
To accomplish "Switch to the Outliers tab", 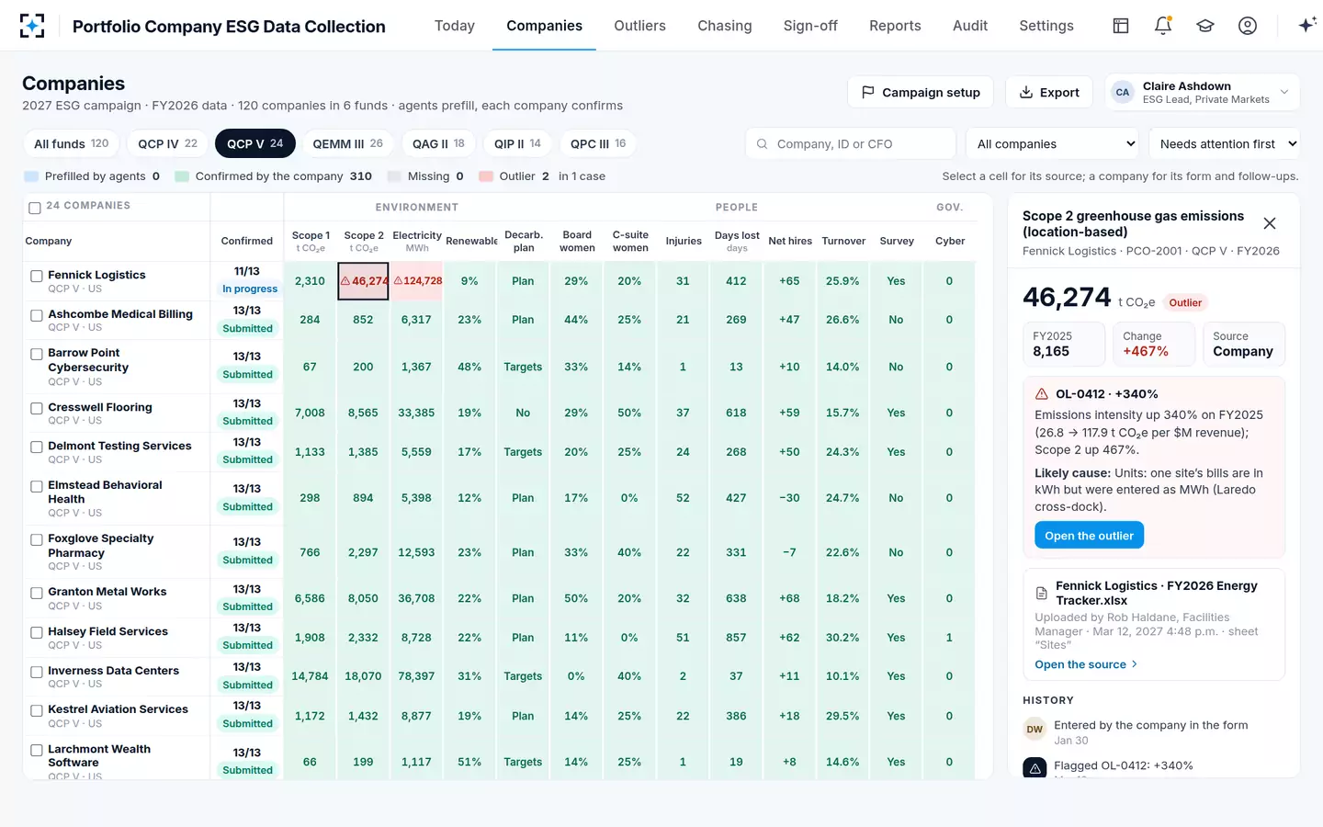I will [x=639, y=26].
